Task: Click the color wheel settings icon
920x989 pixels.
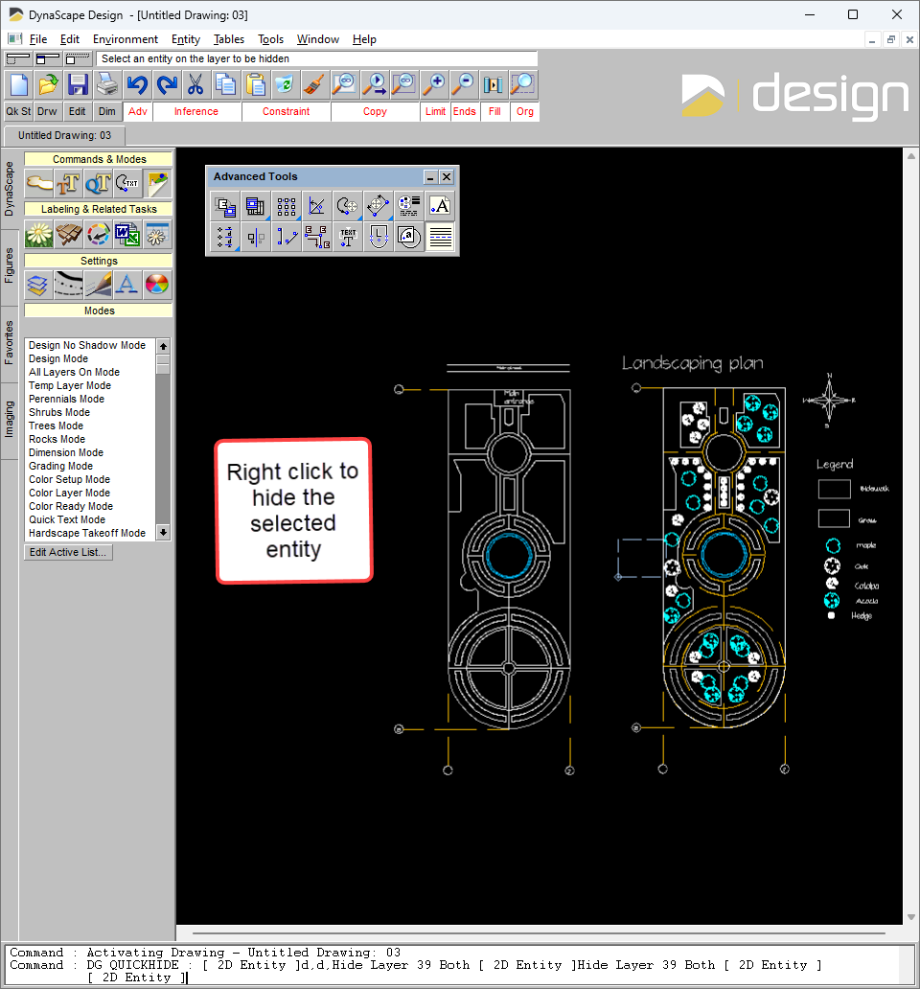Action: click(156, 285)
